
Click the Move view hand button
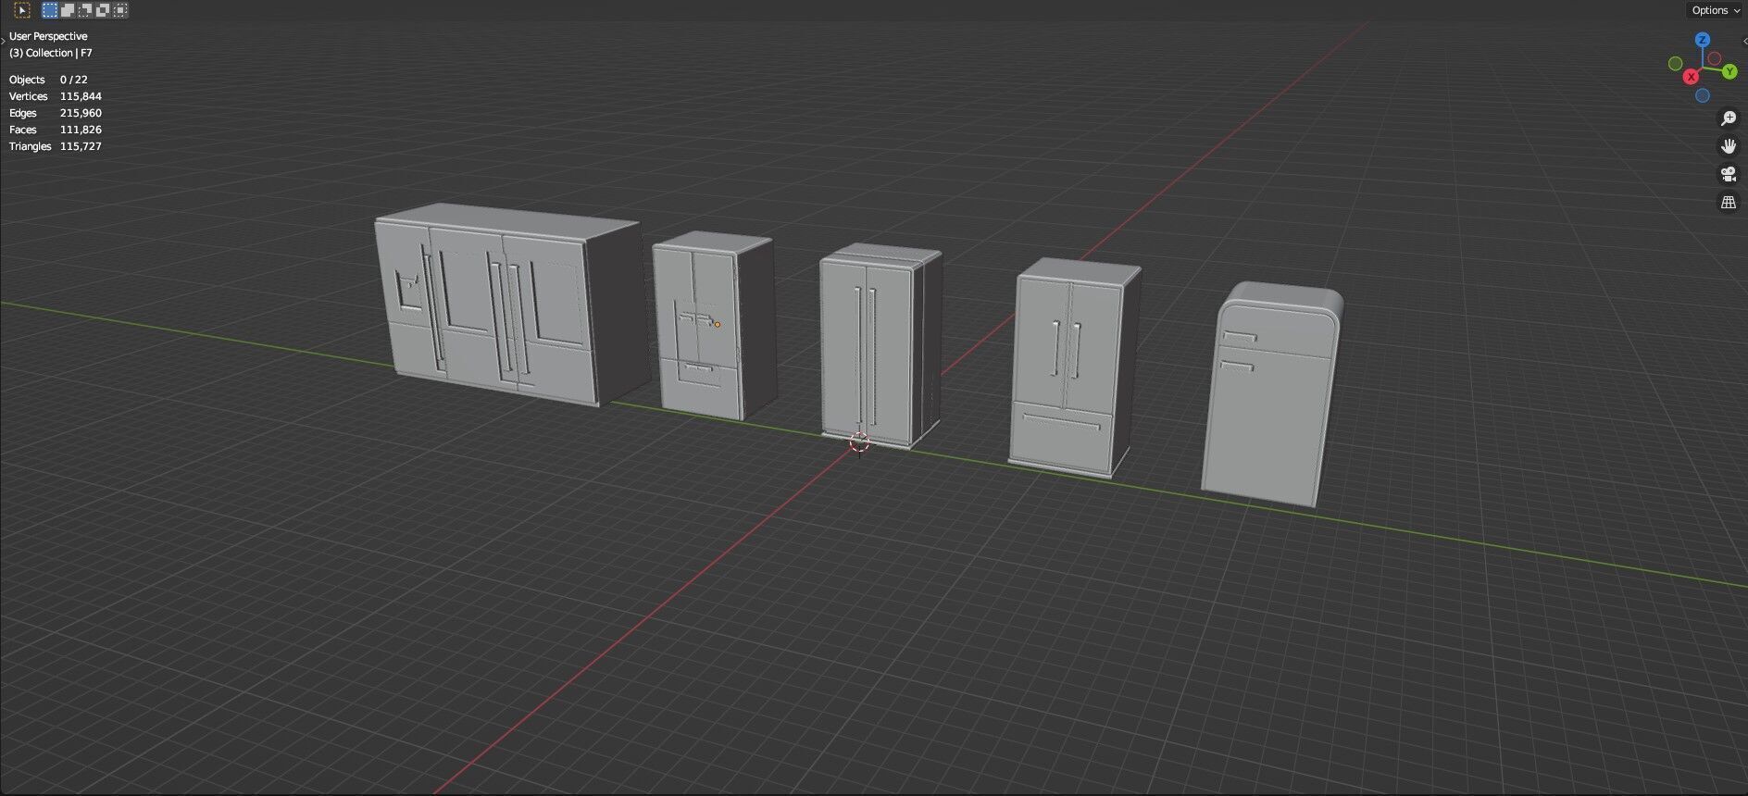click(1728, 146)
